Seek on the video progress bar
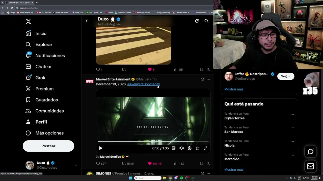Viewport: 323px width, 181px height. click(x=153, y=142)
